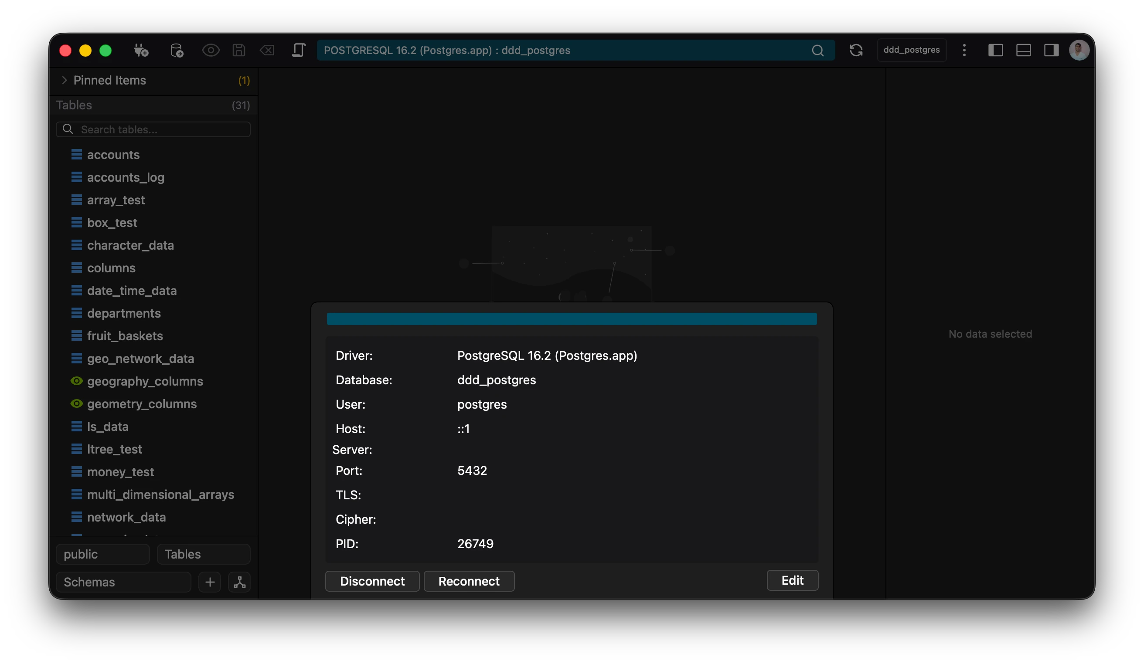Open the database switch cylinder icon

click(177, 51)
